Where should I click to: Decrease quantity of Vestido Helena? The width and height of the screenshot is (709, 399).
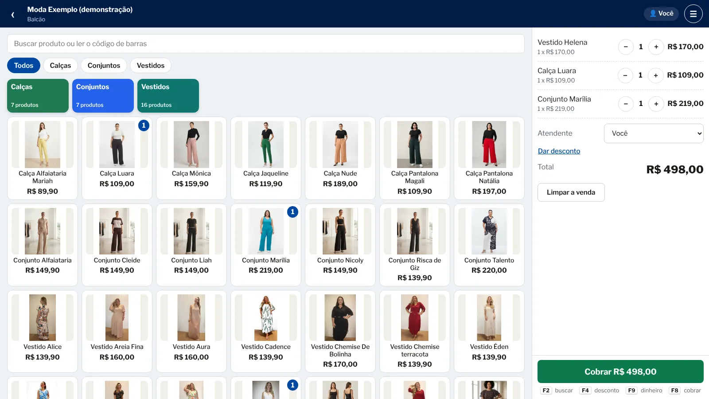click(x=626, y=47)
